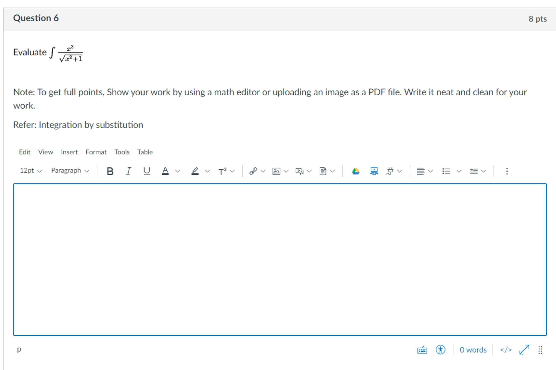This screenshot has width=556, height=370.
Task: Click the document upload icon
Action: 323,171
